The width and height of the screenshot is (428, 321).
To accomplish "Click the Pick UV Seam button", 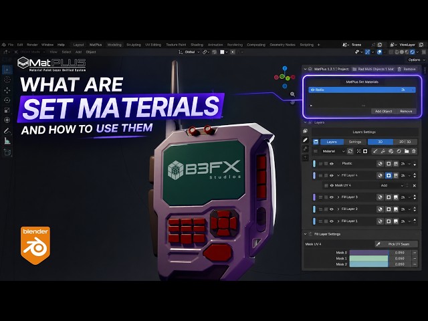I will 397,244.
